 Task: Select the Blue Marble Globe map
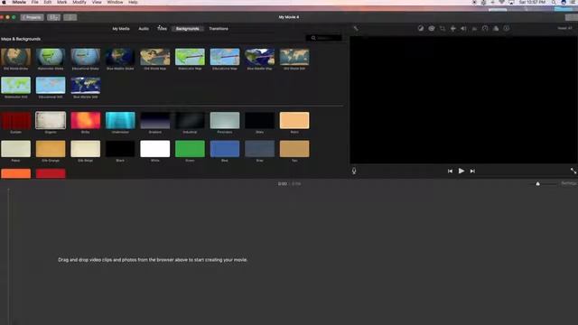tap(120, 57)
